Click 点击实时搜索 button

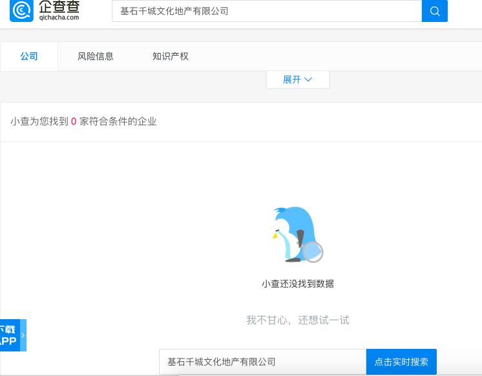click(401, 362)
